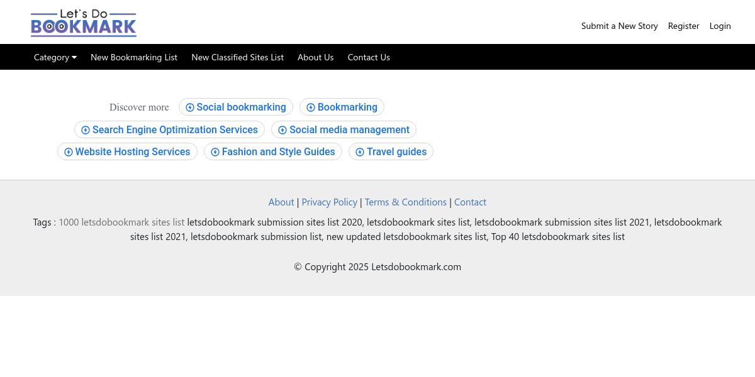Click the Let's Do Bookmark logo

pos(84,23)
